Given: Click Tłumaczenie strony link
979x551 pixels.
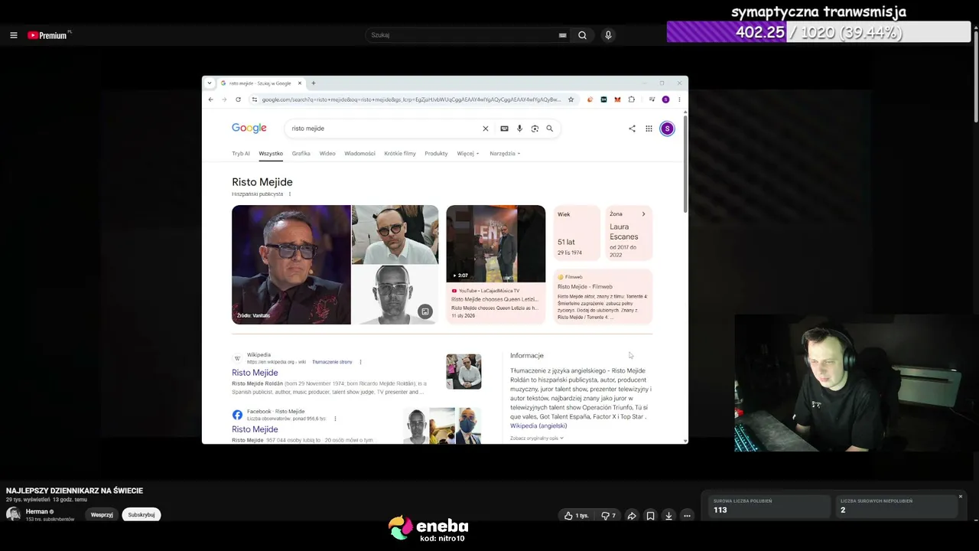Looking at the screenshot, I should click(x=332, y=362).
